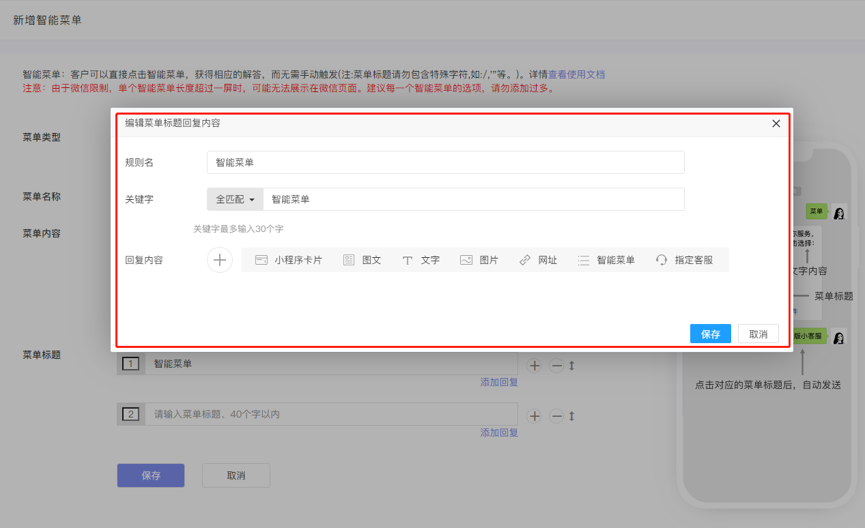Click the 菜单名称 label
This screenshot has width=865, height=528.
pyautogui.click(x=42, y=196)
